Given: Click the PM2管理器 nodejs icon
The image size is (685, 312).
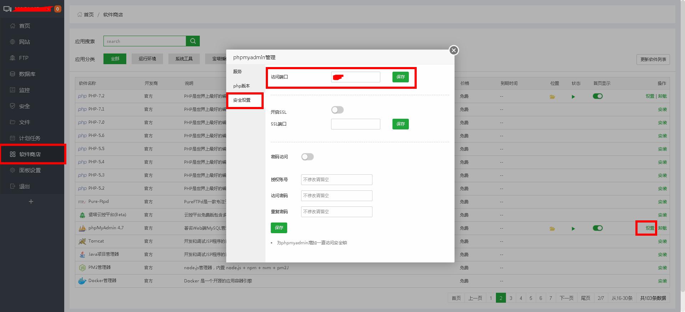Looking at the screenshot, I should tap(82, 268).
